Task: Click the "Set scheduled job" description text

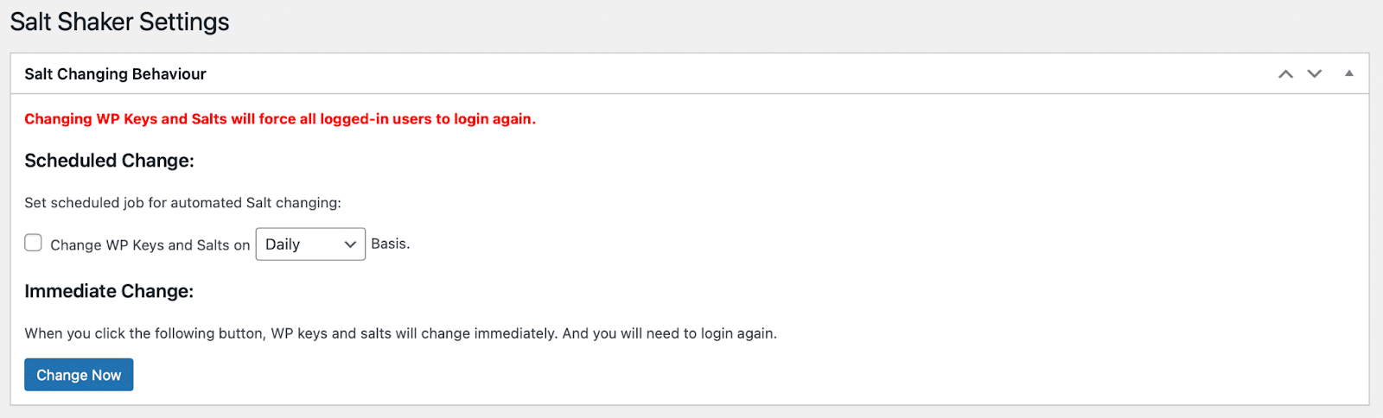Action: click(x=182, y=203)
